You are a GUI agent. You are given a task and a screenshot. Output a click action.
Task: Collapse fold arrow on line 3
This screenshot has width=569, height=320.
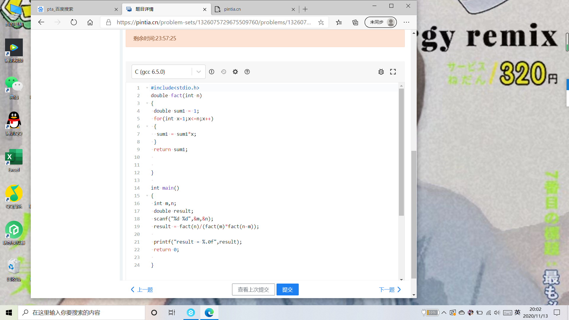[147, 103]
